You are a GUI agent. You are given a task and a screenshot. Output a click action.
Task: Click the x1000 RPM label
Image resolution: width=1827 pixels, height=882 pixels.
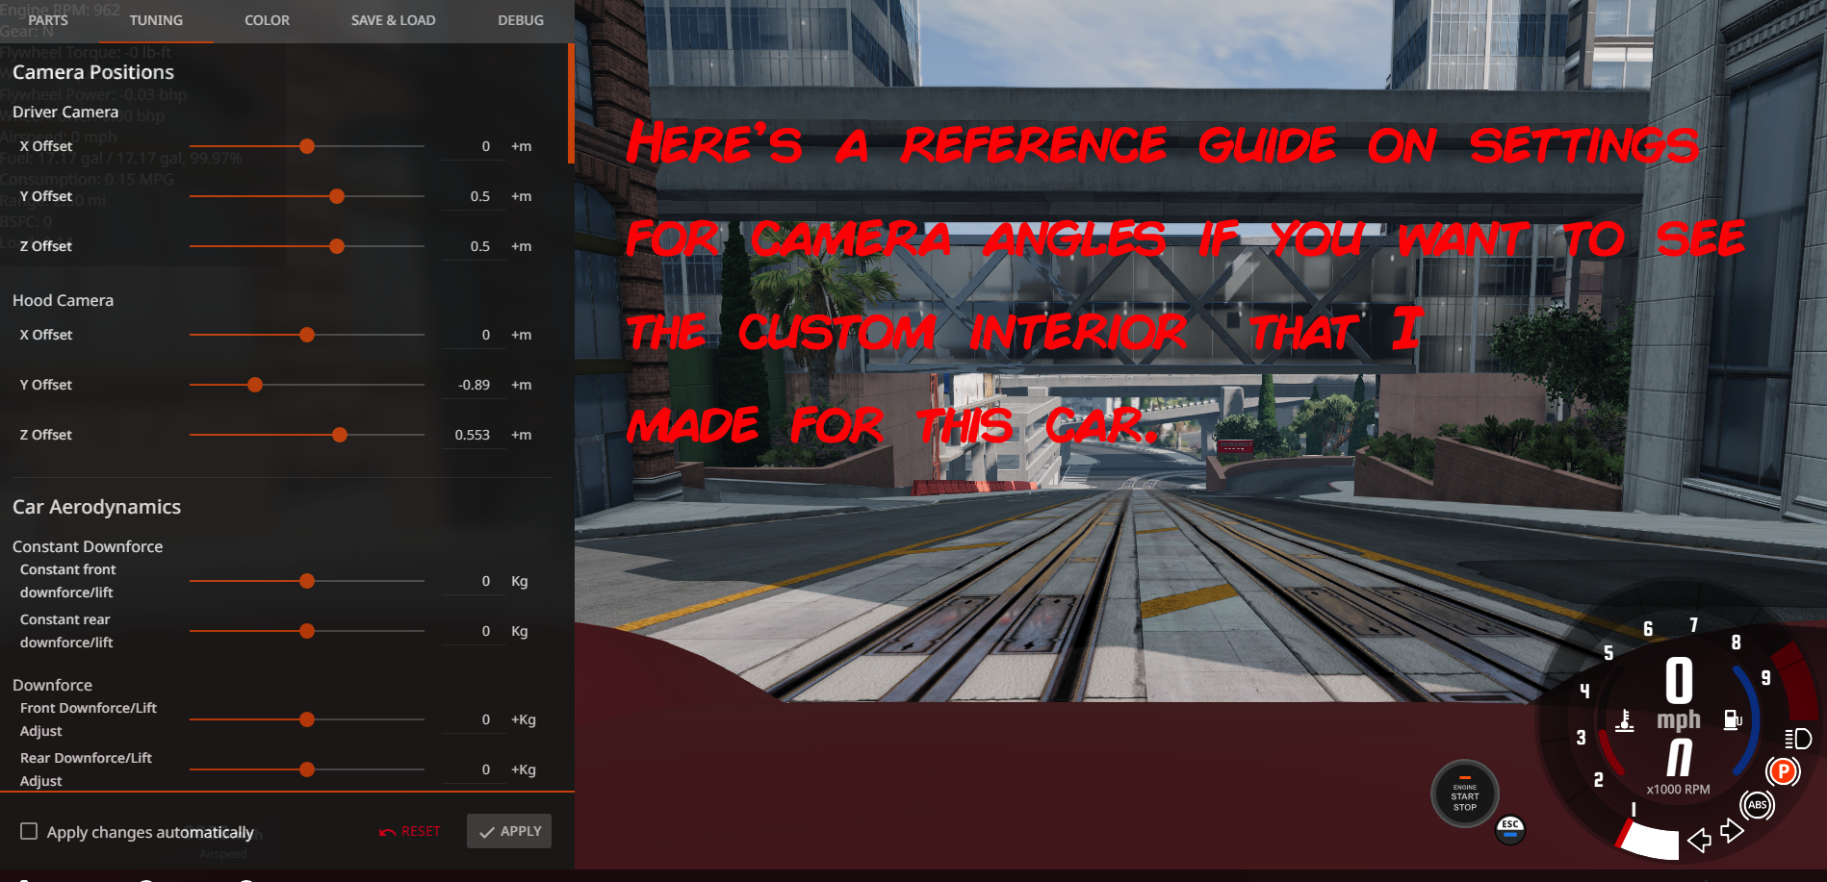point(1678,790)
